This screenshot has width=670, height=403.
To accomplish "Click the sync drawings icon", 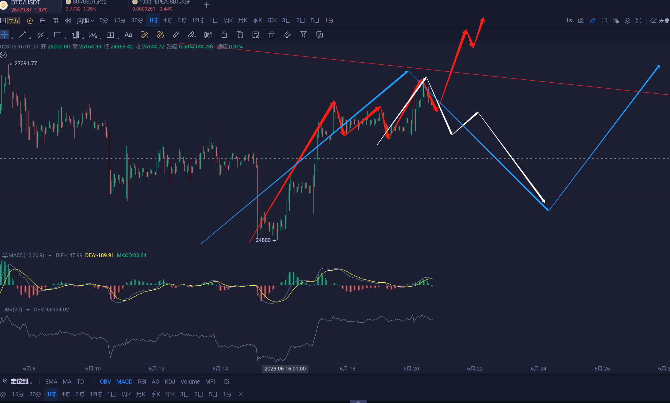I will click(x=319, y=35).
